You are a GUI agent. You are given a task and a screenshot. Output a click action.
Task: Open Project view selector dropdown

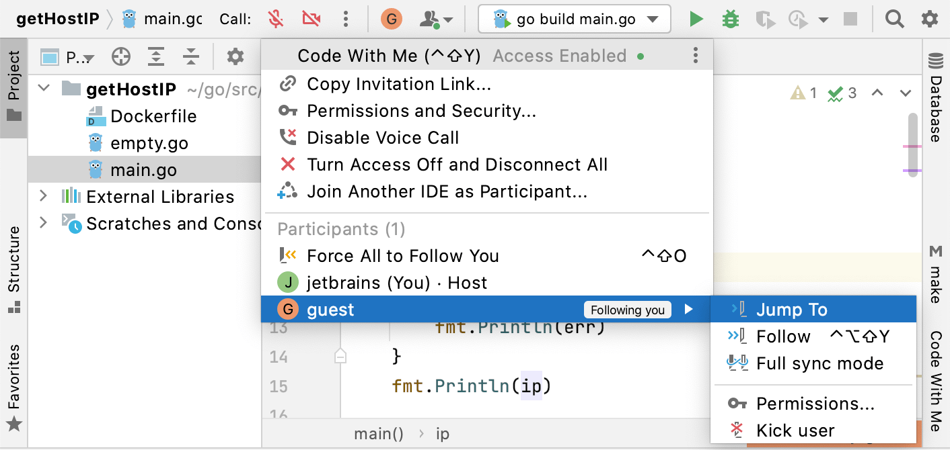coord(67,58)
